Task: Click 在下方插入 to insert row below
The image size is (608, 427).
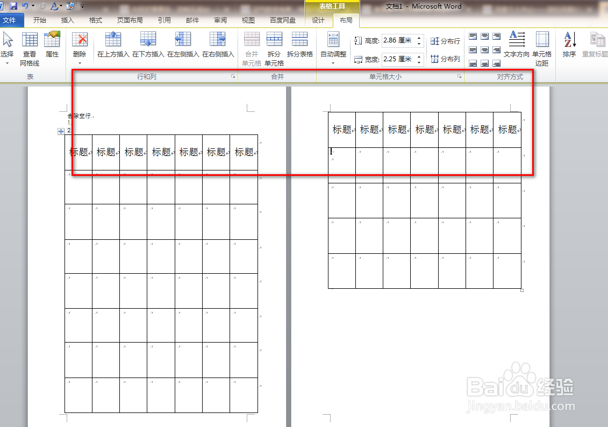Action: [148, 45]
